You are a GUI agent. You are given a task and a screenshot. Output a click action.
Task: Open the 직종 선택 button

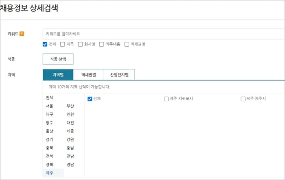(x=58, y=59)
